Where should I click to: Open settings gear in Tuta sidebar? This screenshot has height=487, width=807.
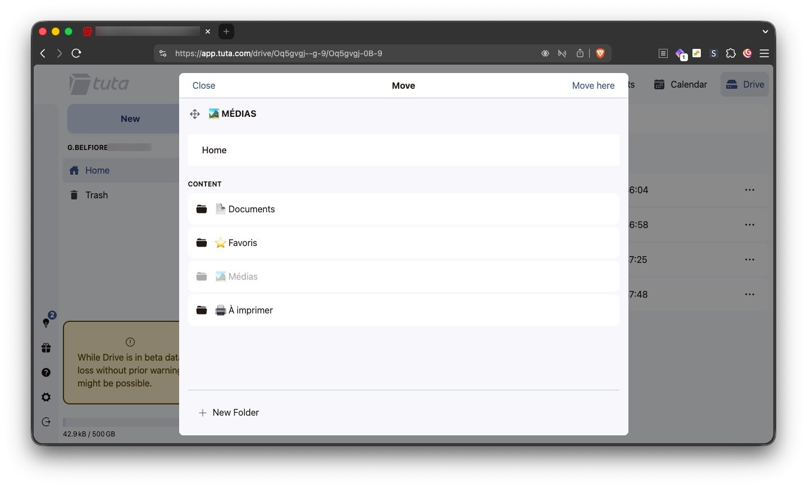46,397
